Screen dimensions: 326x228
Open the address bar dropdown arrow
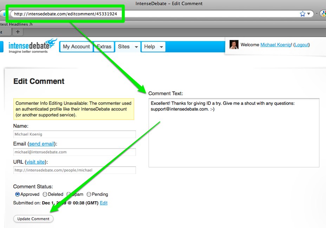309,14
